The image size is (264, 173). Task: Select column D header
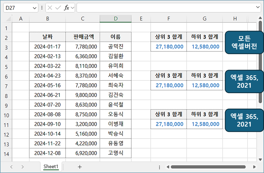[x=115, y=19]
